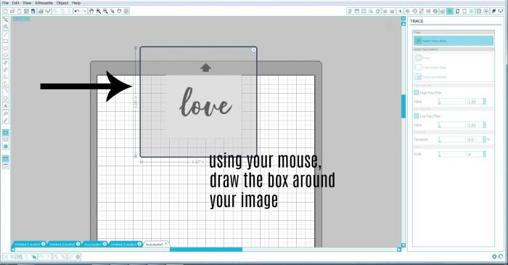Click the Threshold slider track
This screenshot has width=508, height=265.
(452, 139)
